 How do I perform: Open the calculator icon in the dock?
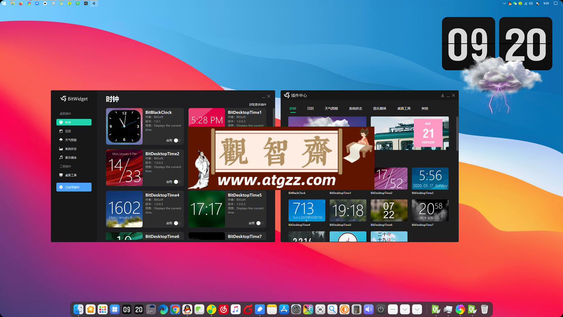(x=356, y=309)
